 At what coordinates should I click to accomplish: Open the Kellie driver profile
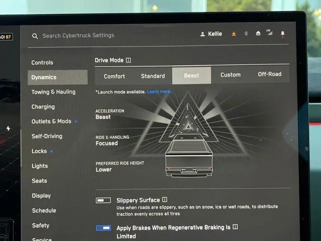[211, 34]
